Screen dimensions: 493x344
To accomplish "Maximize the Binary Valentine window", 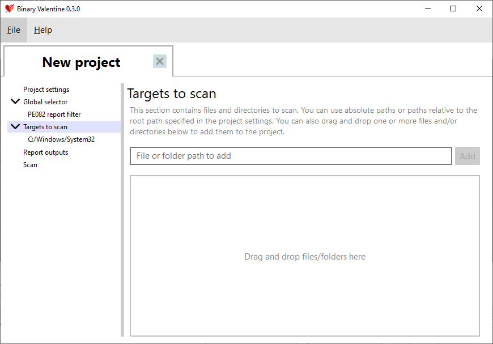I will pyautogui.click(x=453, y=9).
